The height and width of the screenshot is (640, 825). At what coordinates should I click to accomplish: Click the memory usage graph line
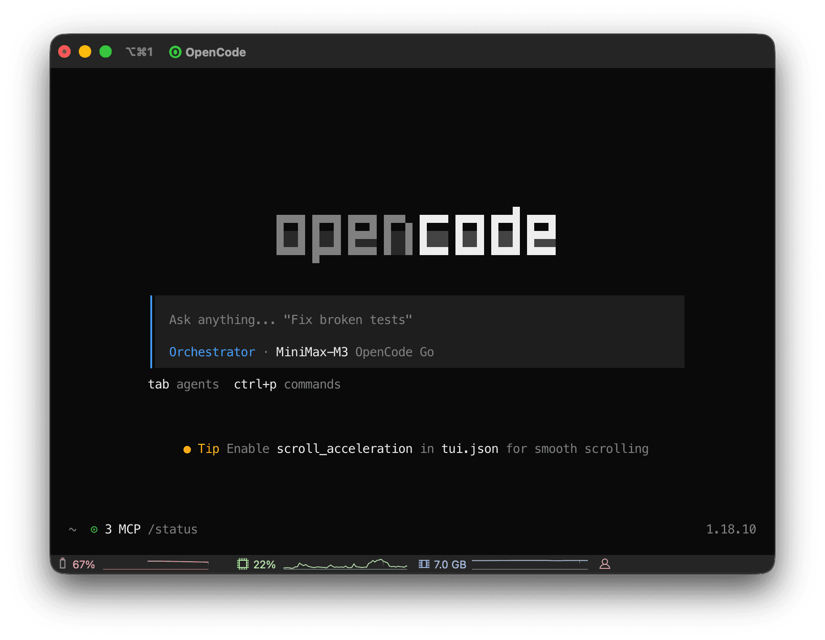530,564
